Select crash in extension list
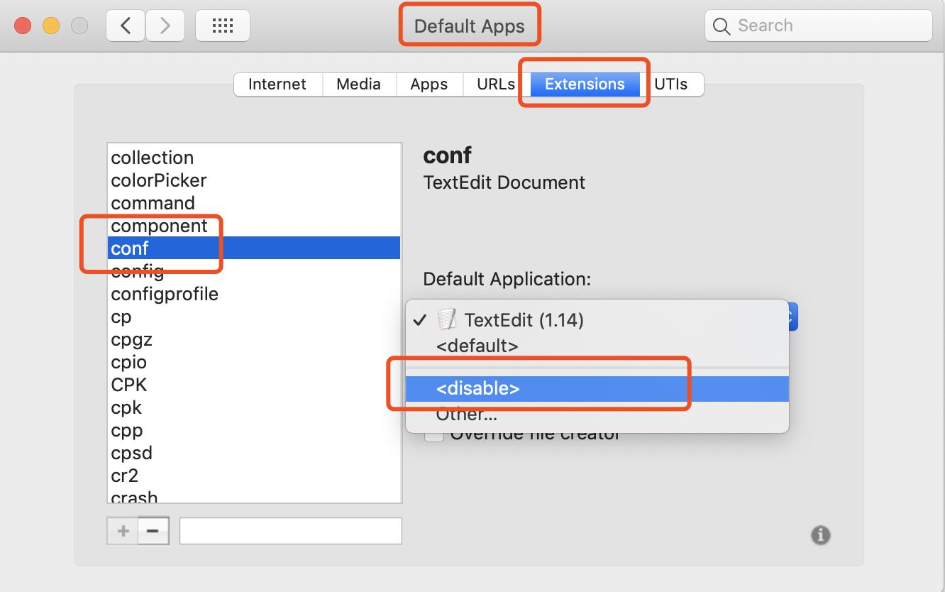Screen dimensions: 945x592 pyautogui.click(x=254, y=495)
